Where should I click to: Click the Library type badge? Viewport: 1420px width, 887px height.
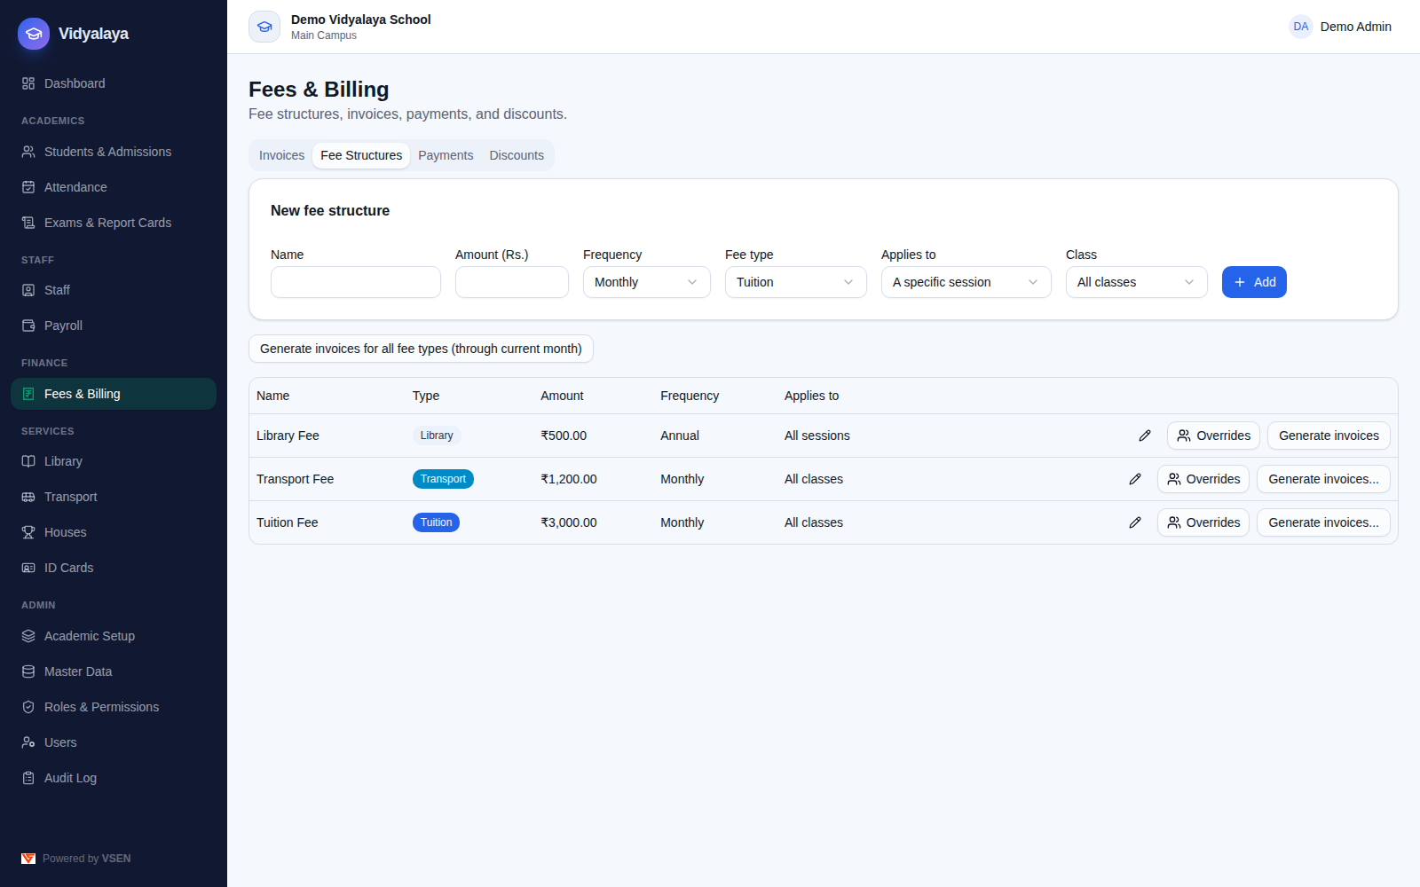(x=437, y=436)
